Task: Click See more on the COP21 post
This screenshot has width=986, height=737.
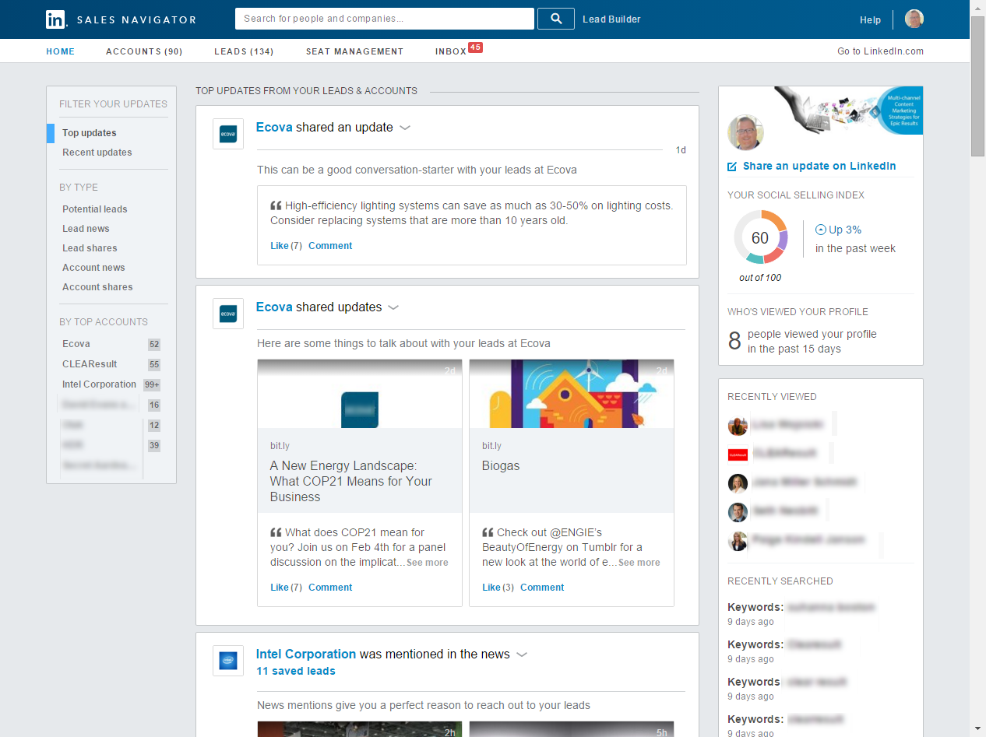Action: [428, 563]
